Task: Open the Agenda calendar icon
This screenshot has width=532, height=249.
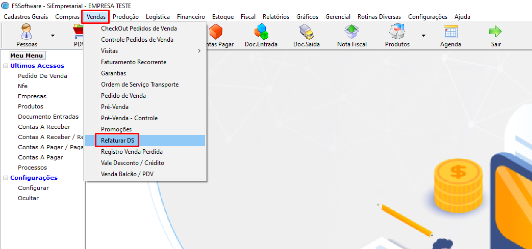Action: [x=450, y=32]
